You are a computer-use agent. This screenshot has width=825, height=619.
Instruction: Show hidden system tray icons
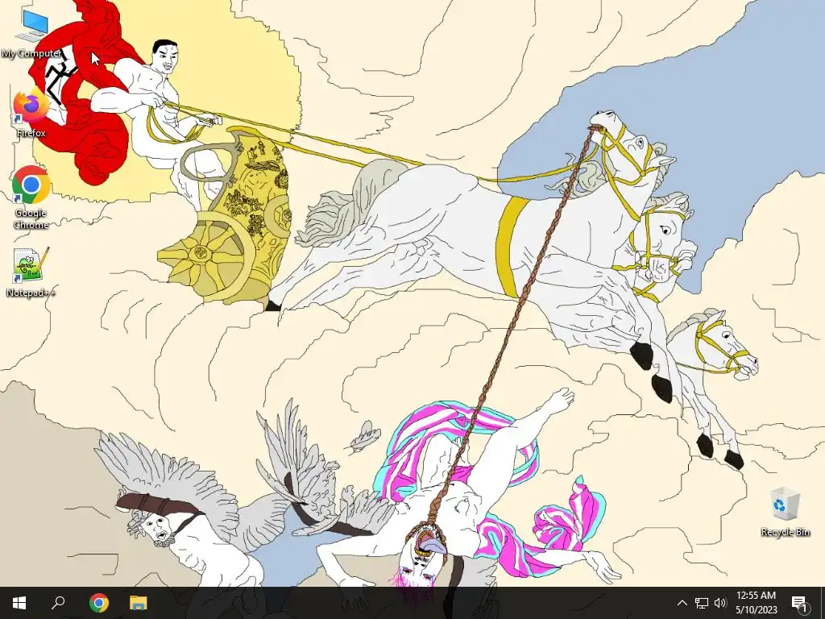(x=682, y=603)
